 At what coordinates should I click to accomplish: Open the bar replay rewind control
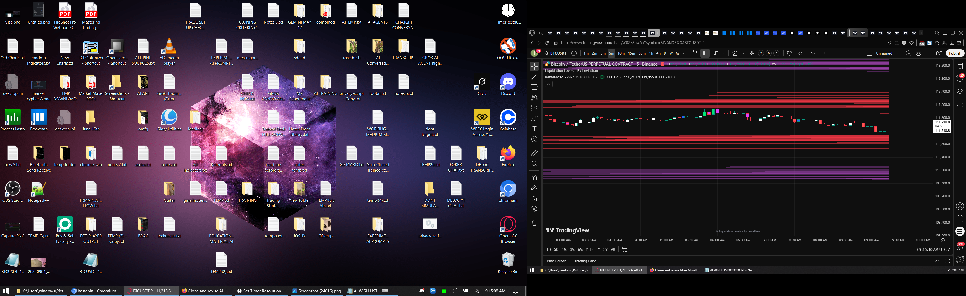(x=800, y=53)
